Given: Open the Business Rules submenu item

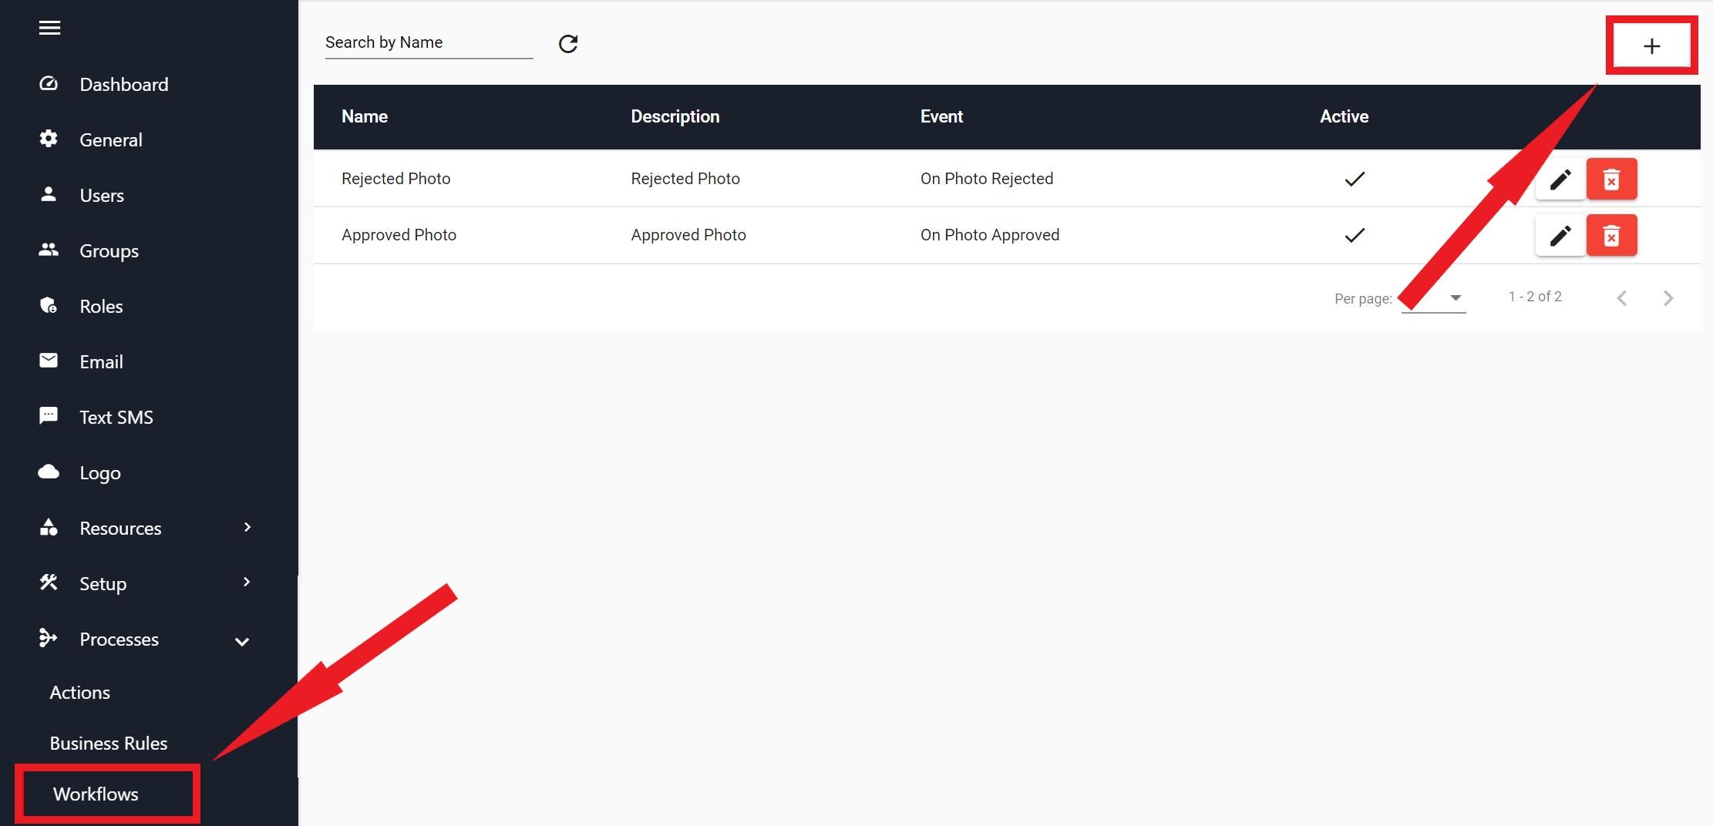Looking at the screenshot, I should pos(109,744).
